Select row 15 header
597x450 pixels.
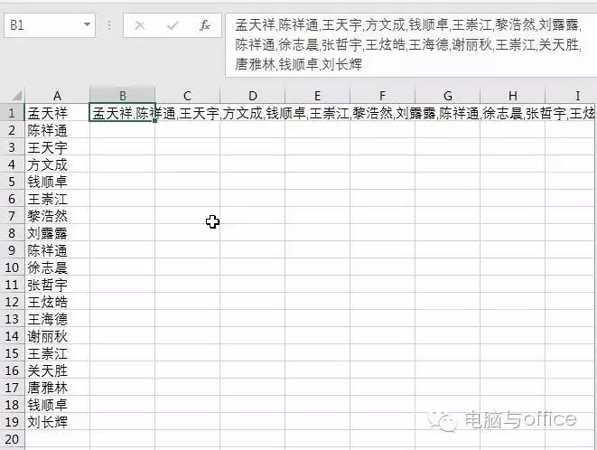12,352
